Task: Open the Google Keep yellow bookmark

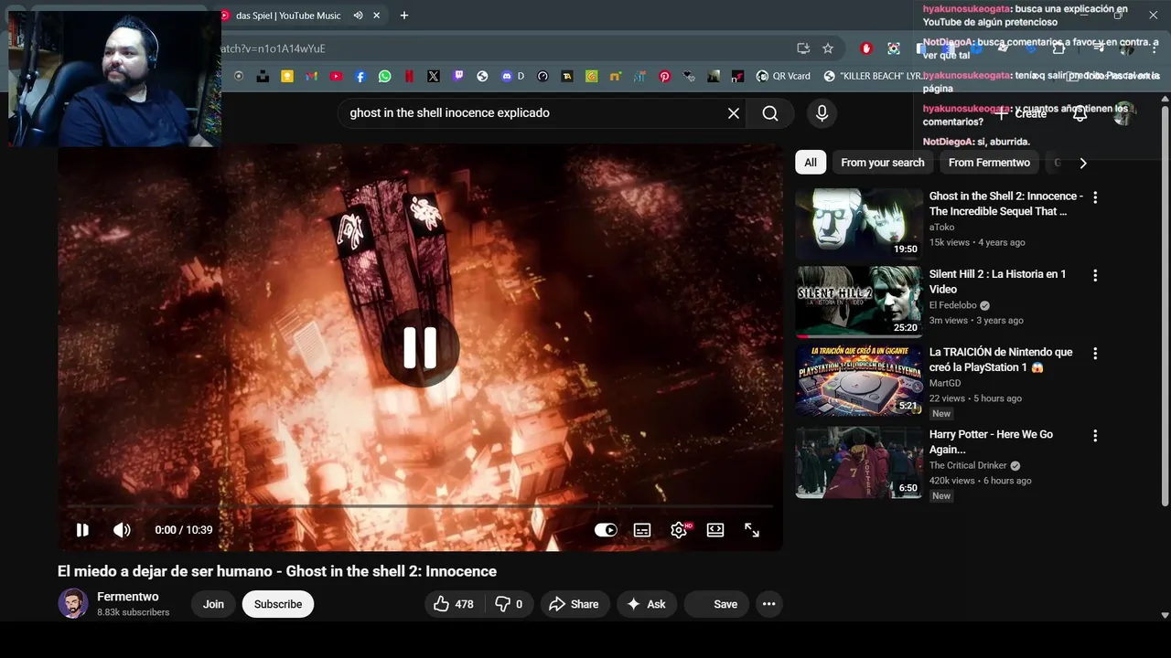Action: click(287, 77)
